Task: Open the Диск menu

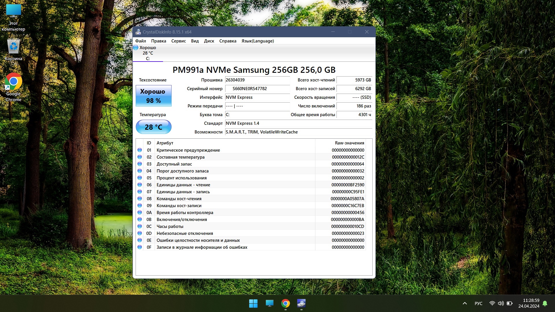Action: tap(209, 41)
